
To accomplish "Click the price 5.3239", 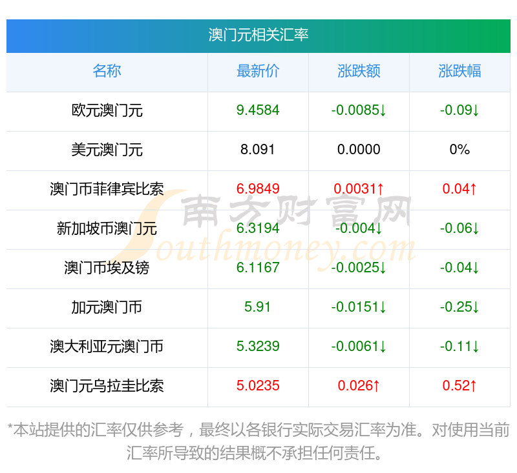I will pos(258,347).
